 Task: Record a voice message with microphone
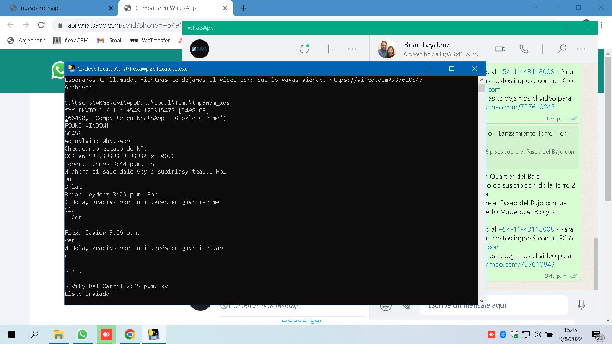(x=581, y=305)
